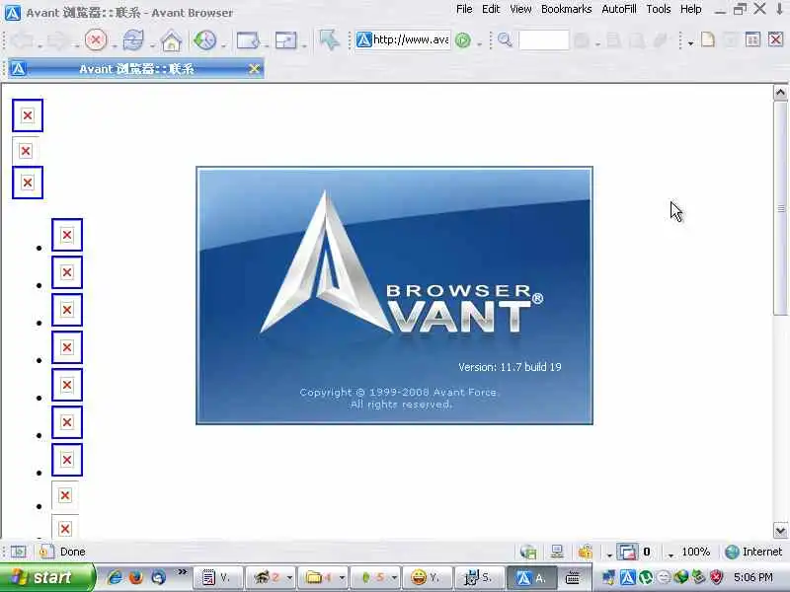Image resolution: width=790 pixels, height=592 pixels.
Task: Open the Edit menu
Action: point(491,9)
